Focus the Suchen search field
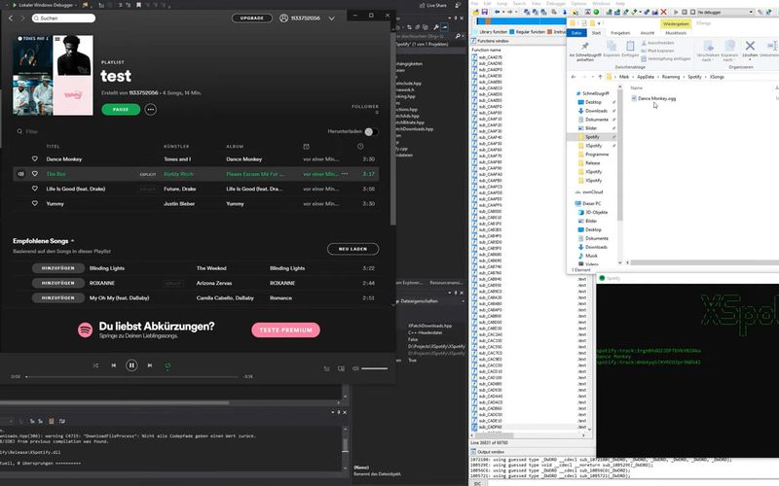 pos(63,17)
